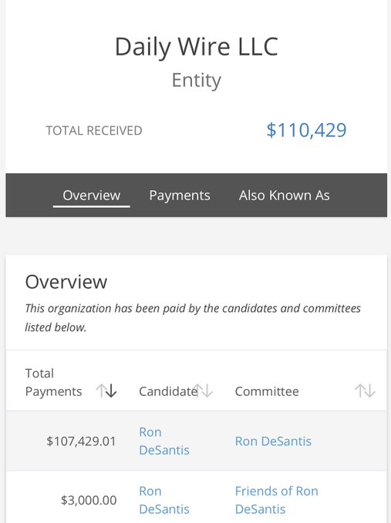Open Friends of Ron DeSantis committee link

click(x=276, y=500)
